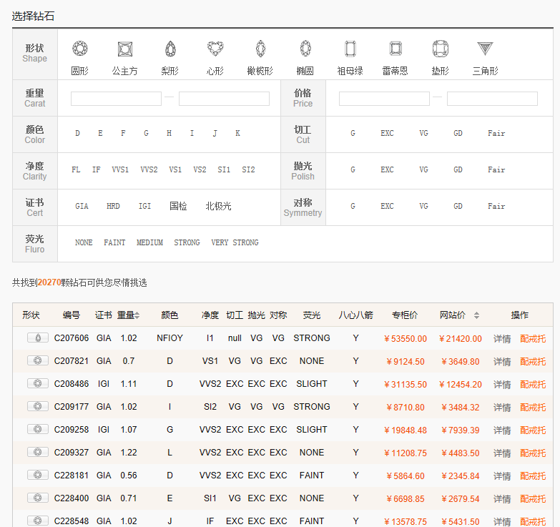Click the maximum price input field
The width and height of the screenshot is (560, 527).
click(492, 99)
